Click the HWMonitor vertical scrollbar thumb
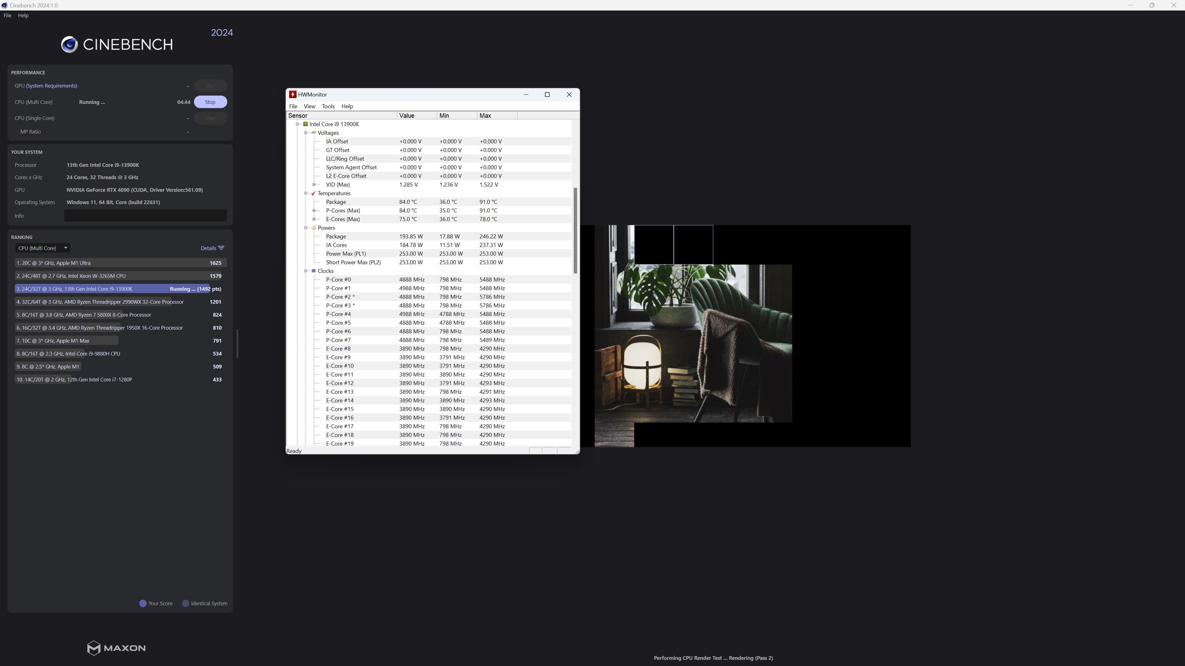Screen dimensions: 1185x666 pos(575,231)
